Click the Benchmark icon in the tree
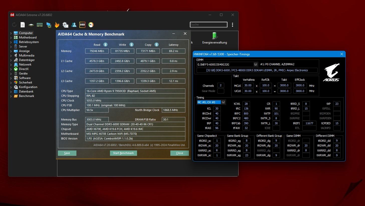The height and width of the screenshot is (206, 365). (16, 96)
